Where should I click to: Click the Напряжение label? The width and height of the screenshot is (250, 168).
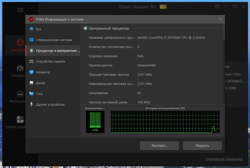[x=98, y=93]
